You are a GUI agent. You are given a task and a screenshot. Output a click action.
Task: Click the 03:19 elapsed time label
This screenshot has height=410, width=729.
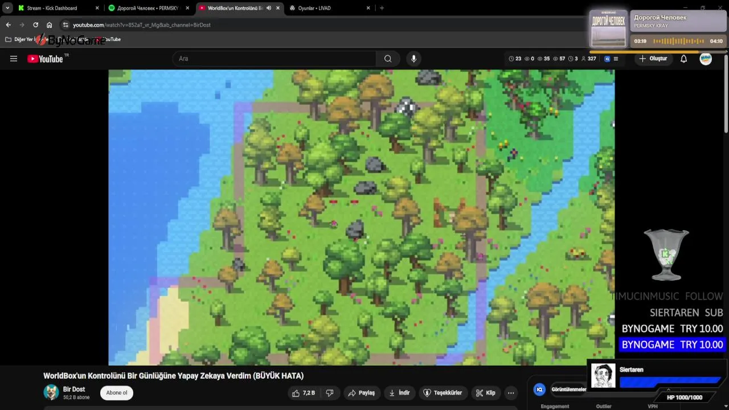(x=640, y=41)
